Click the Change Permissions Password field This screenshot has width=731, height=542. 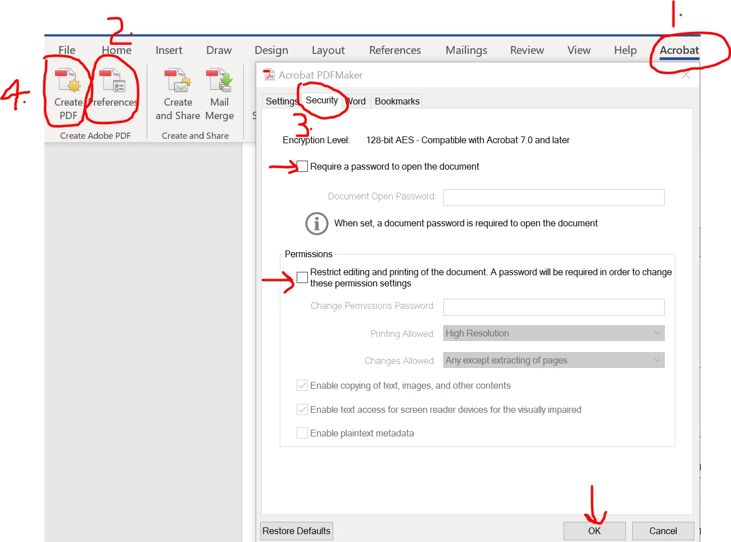tap(553, 307)
